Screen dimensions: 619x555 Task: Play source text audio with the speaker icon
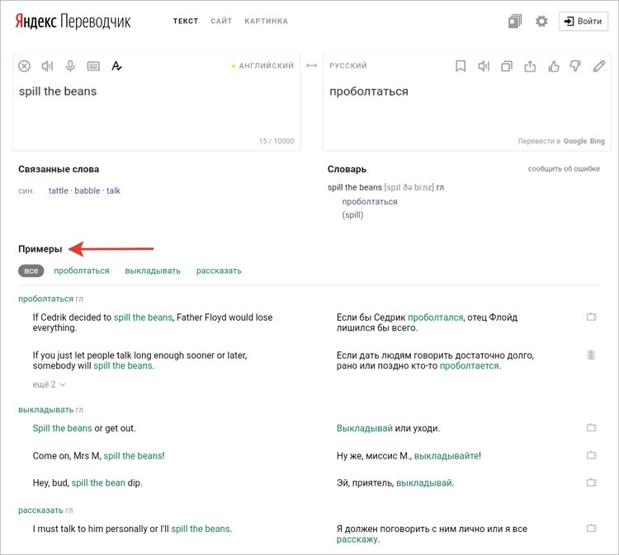coord(47,66)
